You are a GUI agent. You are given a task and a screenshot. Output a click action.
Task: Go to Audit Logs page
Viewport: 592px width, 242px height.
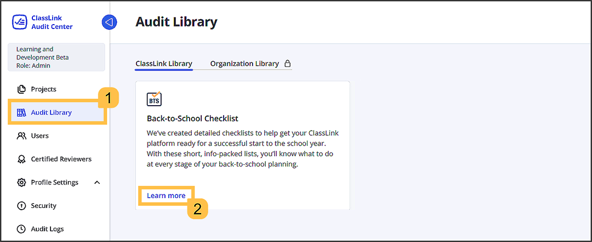(47, 229)
